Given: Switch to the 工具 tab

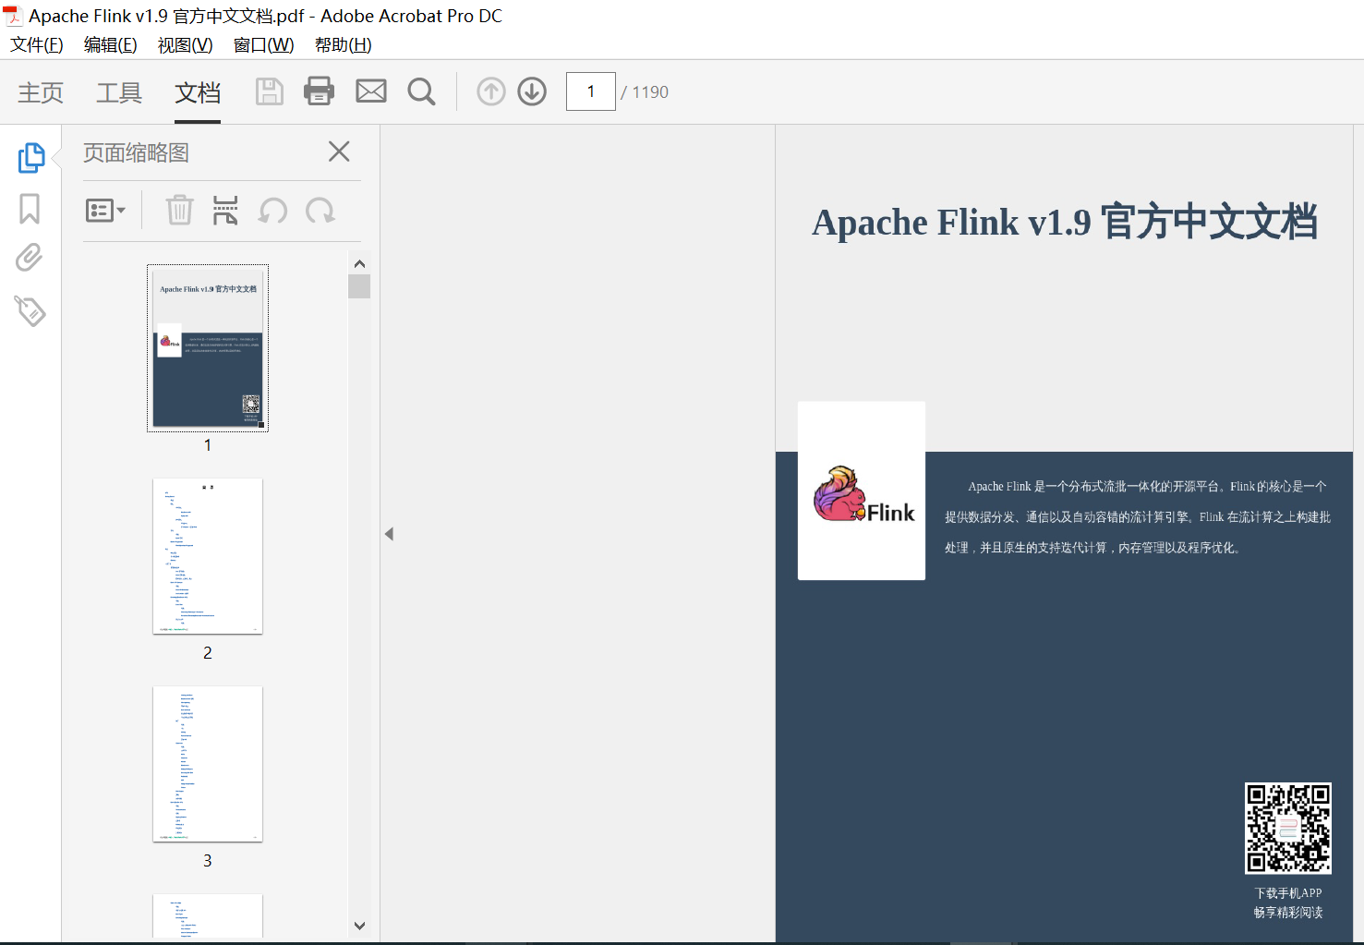Looking at the screenshot, I should pos(119,92).
